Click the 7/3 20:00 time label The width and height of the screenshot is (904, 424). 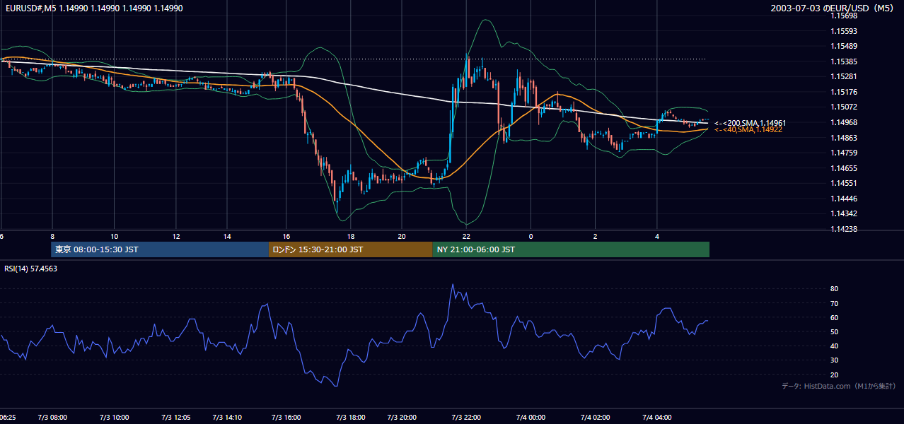(x=402, y=418)
